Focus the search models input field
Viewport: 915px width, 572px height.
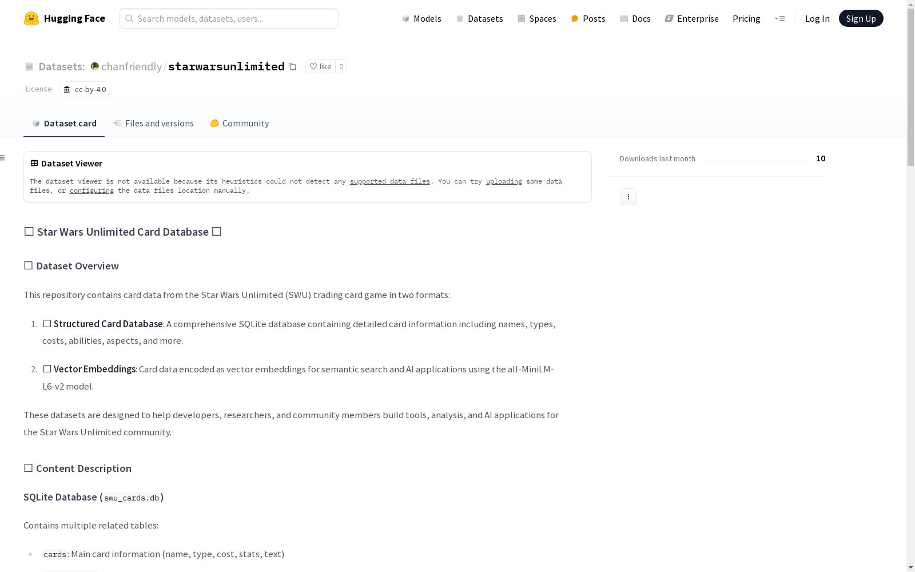tap(229, 18)
